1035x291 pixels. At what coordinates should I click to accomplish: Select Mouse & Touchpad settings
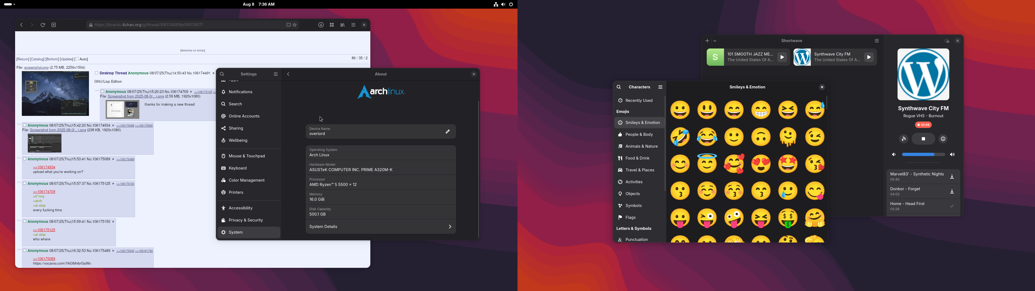pyautogui.click(x=249, y=156)
